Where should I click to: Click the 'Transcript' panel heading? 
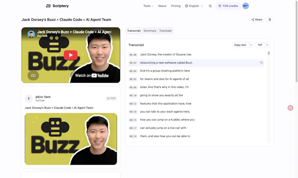tap(136, 45)
